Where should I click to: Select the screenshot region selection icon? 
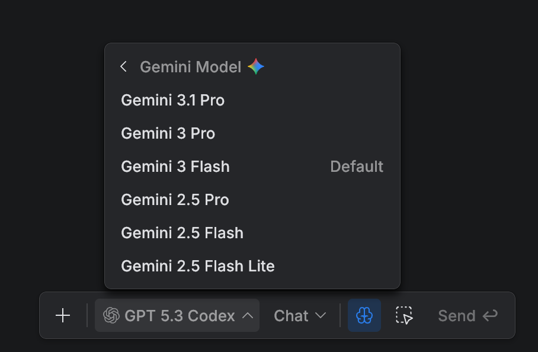coord(404,315)
